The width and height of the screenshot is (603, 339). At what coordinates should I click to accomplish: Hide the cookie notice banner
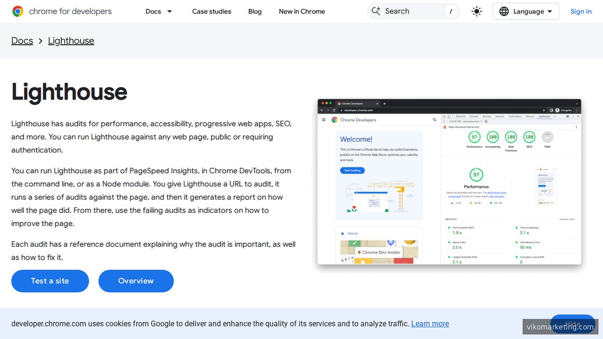pyautogui.click(x=572, y=324)
